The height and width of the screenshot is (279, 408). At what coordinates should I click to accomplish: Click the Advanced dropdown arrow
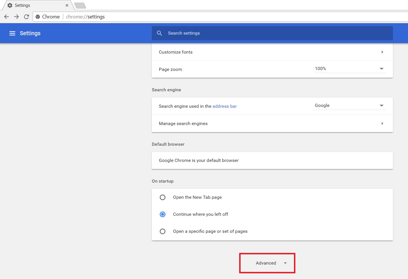[285, 263]
